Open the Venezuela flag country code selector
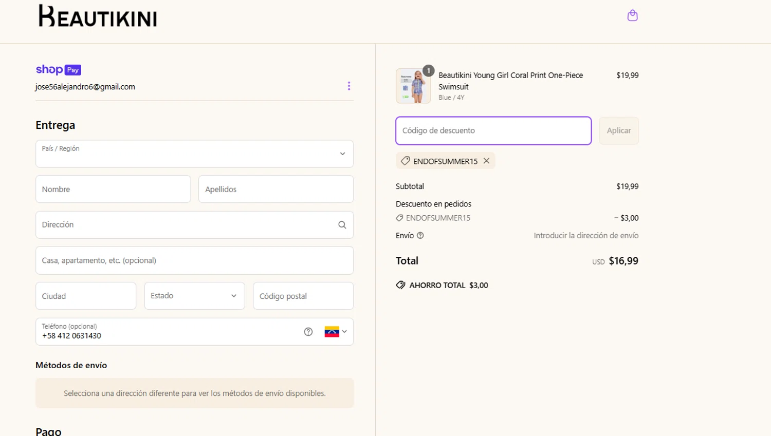The height and width of the screenshot is (436, 771). click(336, 332)
